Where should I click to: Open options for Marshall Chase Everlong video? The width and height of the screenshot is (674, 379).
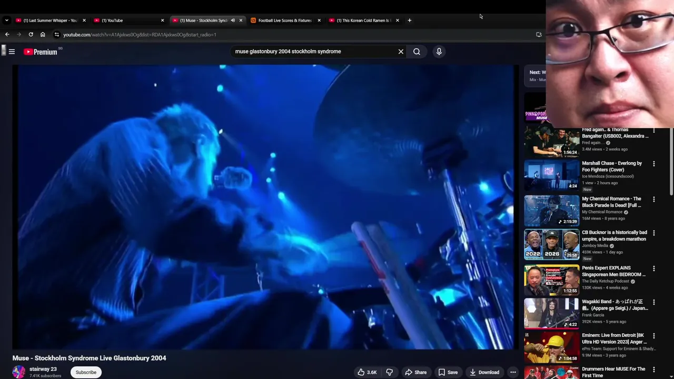(x=653, y=164)
